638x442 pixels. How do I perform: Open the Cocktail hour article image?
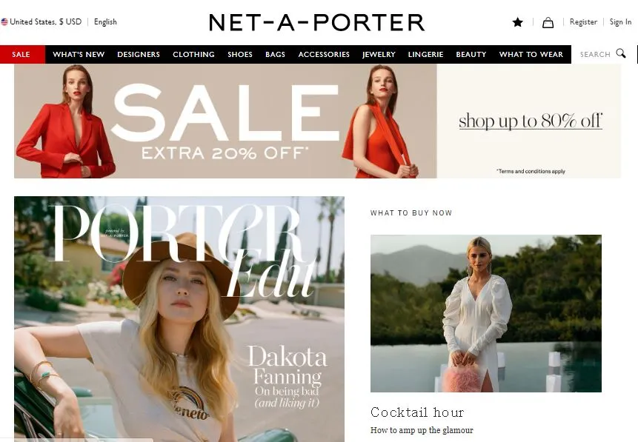tap(486, 313)
